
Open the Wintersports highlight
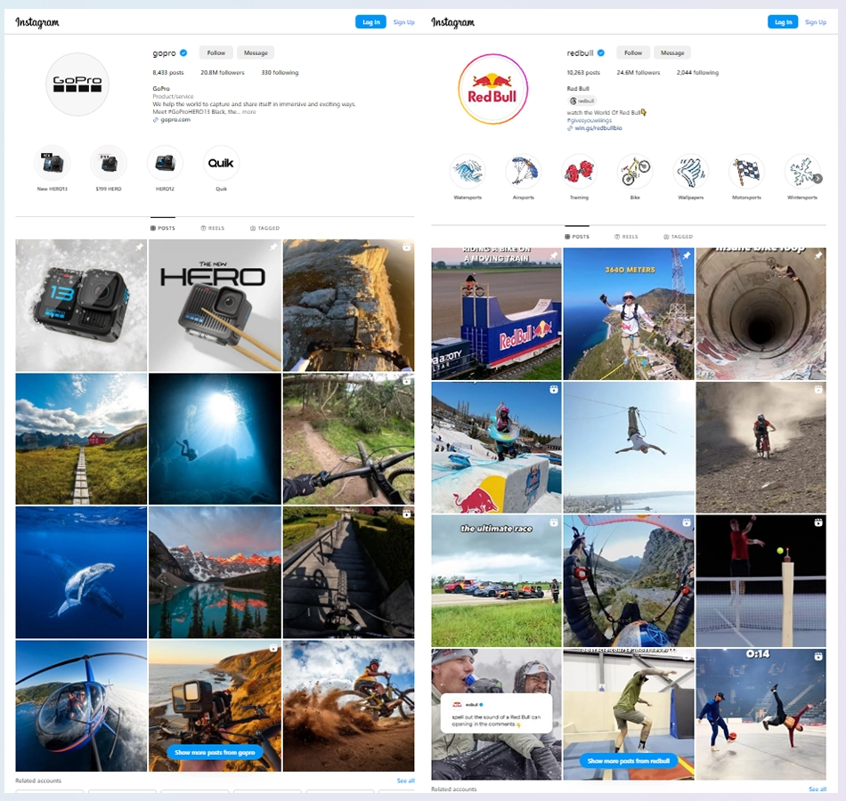[802, 173]
